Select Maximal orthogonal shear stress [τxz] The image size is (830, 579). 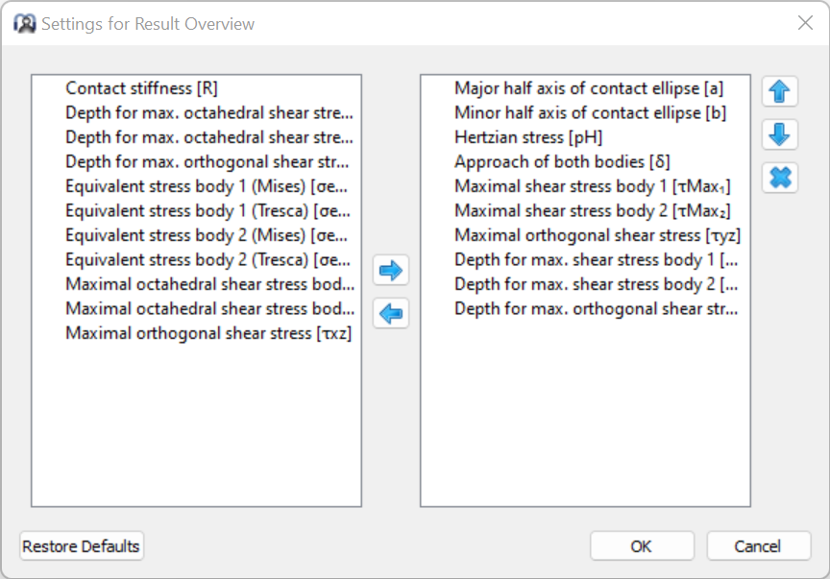[208, 333]
